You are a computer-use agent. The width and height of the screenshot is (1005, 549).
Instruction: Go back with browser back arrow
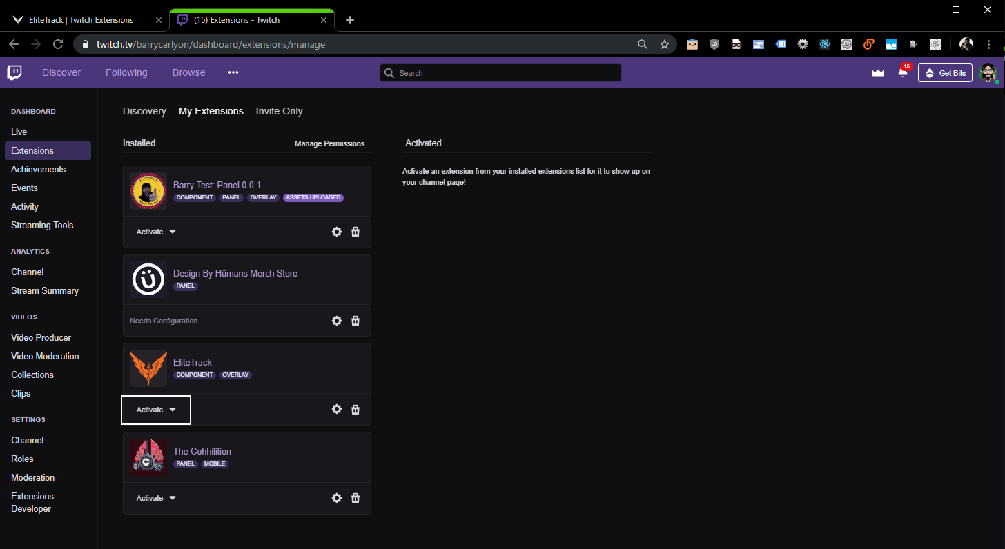pos(14,44)
